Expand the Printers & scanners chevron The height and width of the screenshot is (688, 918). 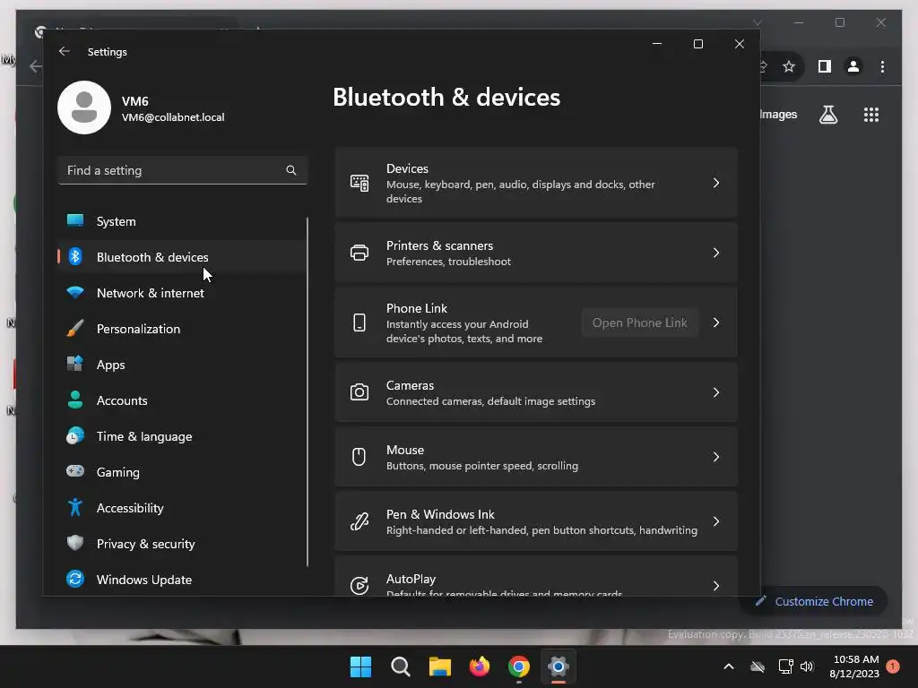716,253
